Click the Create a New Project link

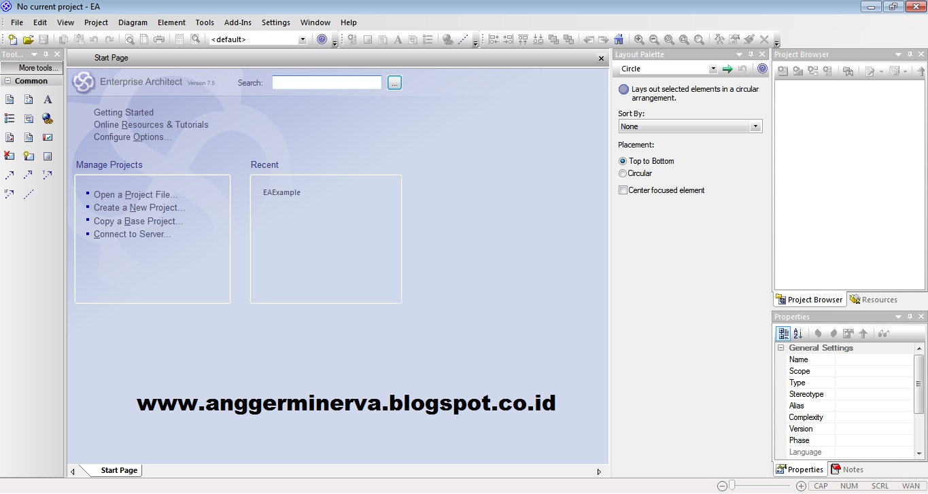(x=139, y=207)
